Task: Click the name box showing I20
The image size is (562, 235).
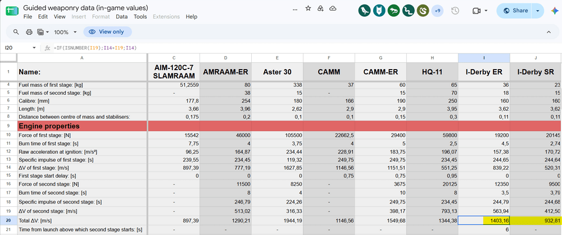Action: 17,48
